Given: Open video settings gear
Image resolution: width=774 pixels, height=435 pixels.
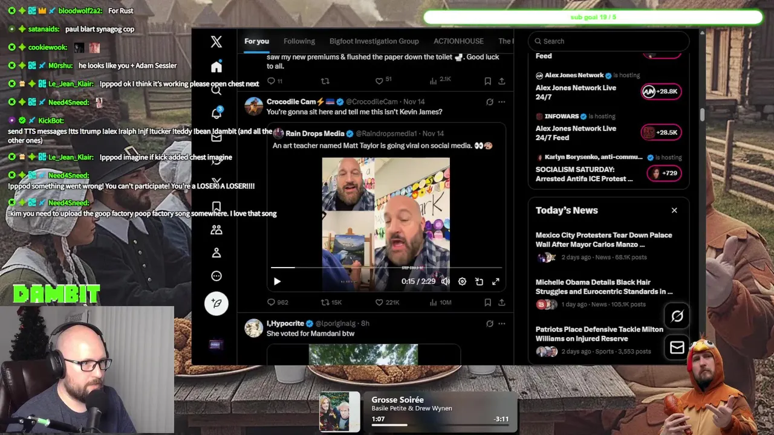Looking at the screenshot, I should coord(462,282).
